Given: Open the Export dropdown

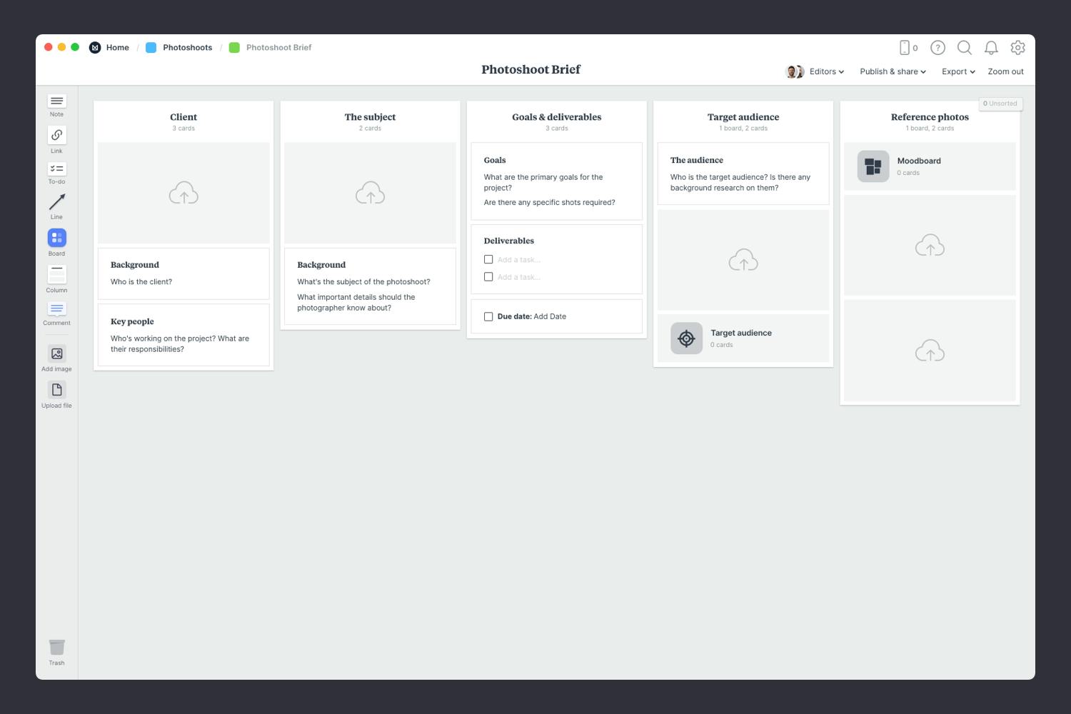Looking at the screenshot, I should (957, 71).
